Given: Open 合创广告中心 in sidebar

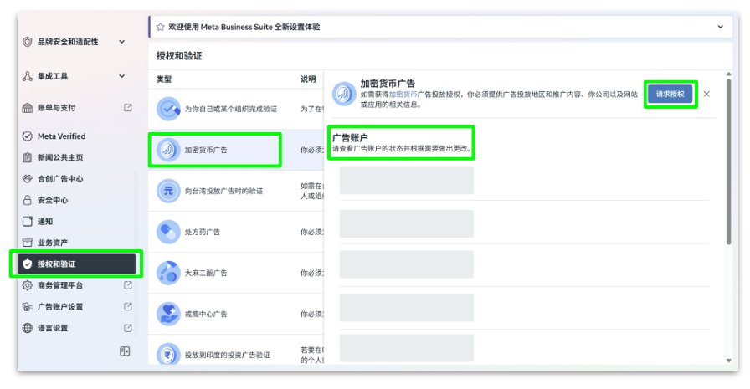Looking at the screenshot, I should [60, 179].
